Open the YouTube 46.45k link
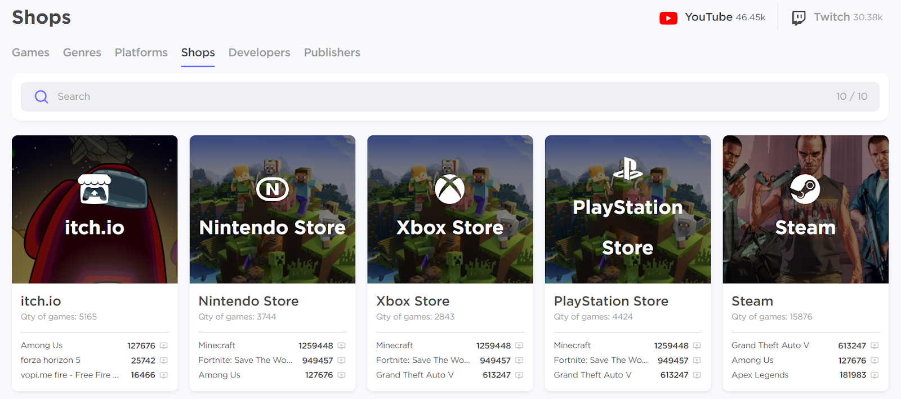Image resolution: width=901 pixels, height=399 pixels. click(712, 17)
